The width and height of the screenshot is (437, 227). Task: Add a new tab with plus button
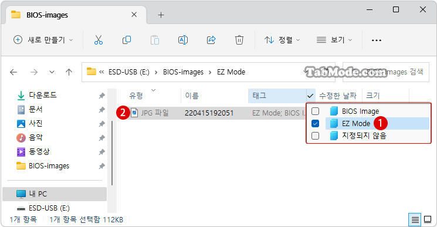pos(161,15)
